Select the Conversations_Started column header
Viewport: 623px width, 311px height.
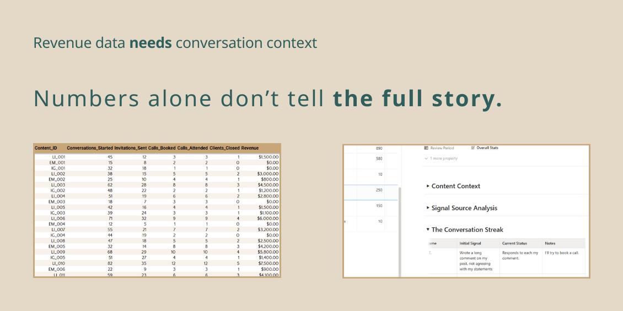90,148
